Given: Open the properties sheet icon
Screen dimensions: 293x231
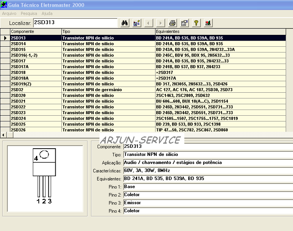Looking at the screenshot, I should pyautogui.click(x=184, y=23).
